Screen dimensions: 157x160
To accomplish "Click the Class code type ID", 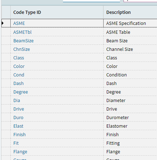I will pyautogui.click(x=19, y=58).
